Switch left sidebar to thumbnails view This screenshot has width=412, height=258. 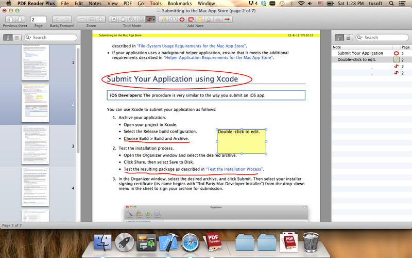pos(8,38)
